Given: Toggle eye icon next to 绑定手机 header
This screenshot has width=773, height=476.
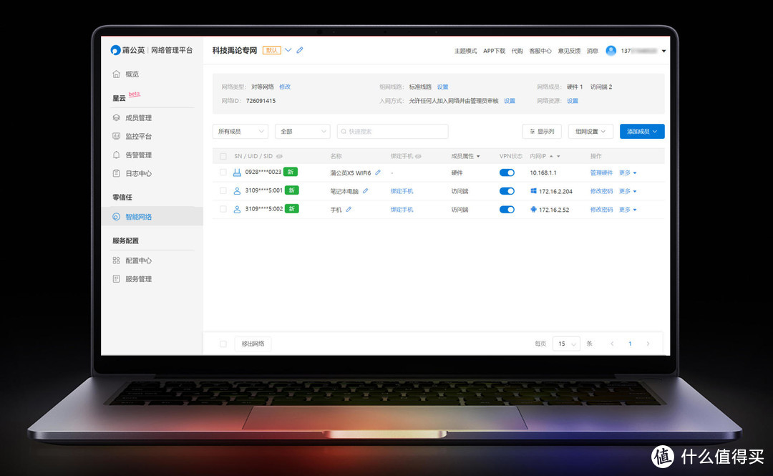Looking at the screenshot, I should point(419,156).
